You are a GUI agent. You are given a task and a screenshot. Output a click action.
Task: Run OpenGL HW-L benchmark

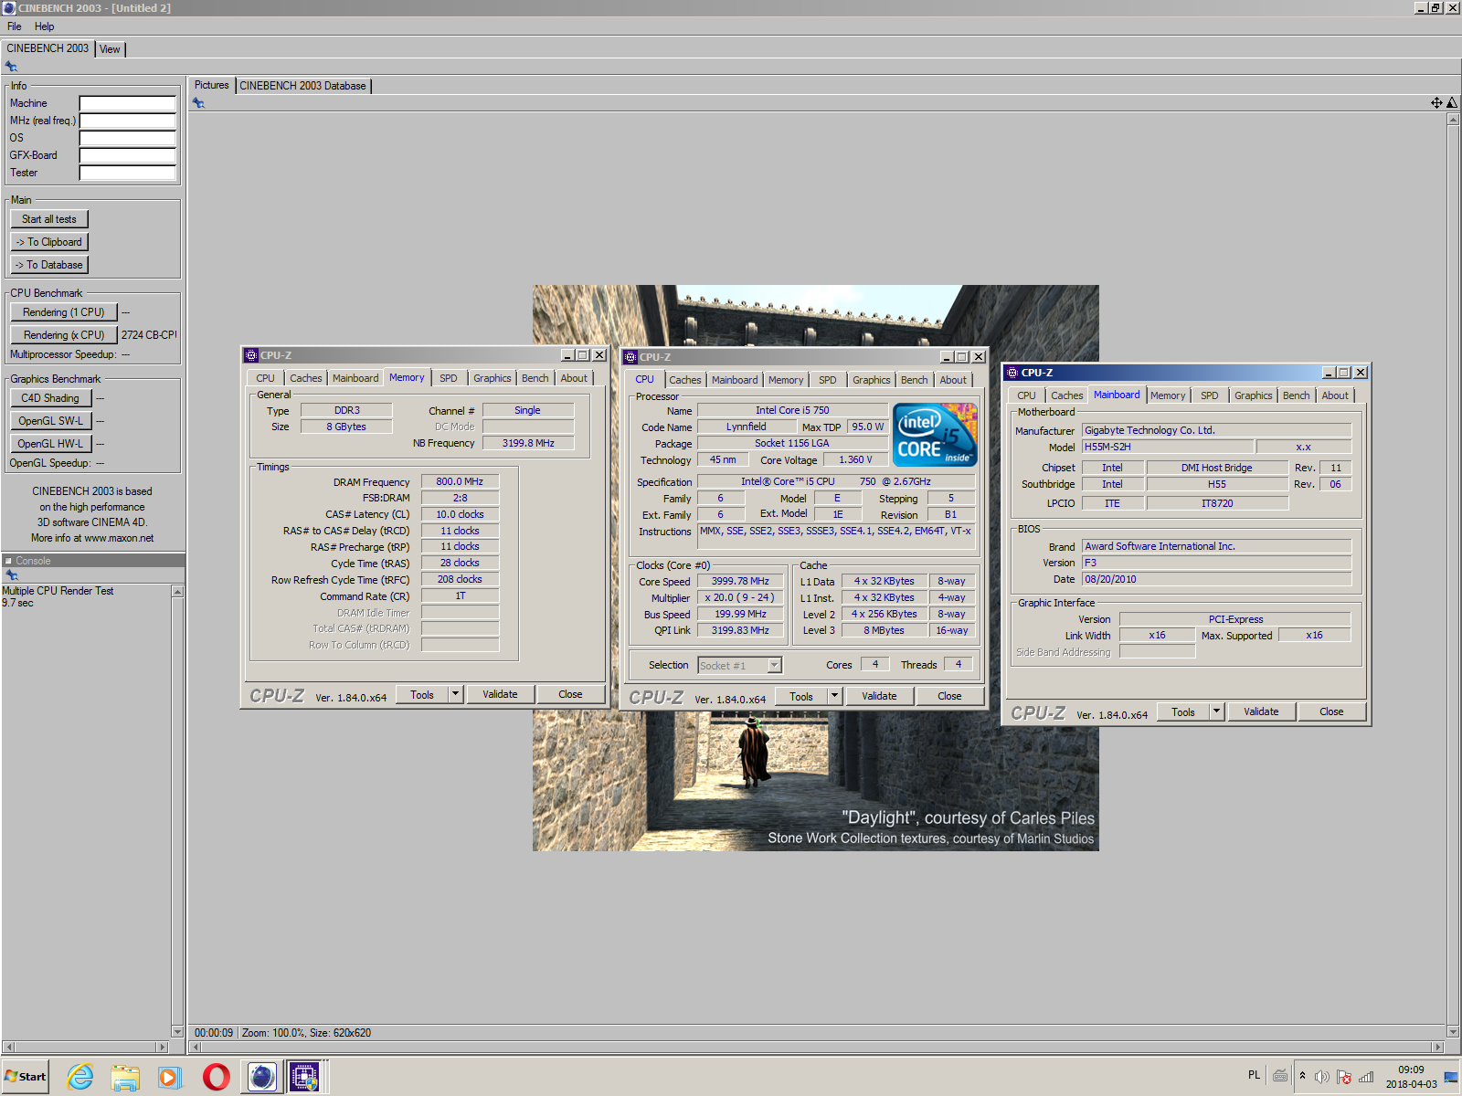pyautogui.click(x=50, y=444)
